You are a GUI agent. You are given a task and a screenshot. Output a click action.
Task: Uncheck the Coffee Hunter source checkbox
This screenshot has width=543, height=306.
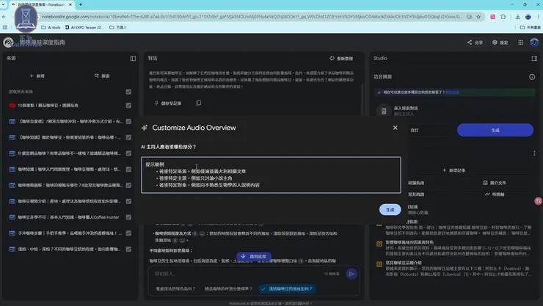(128, 217)
